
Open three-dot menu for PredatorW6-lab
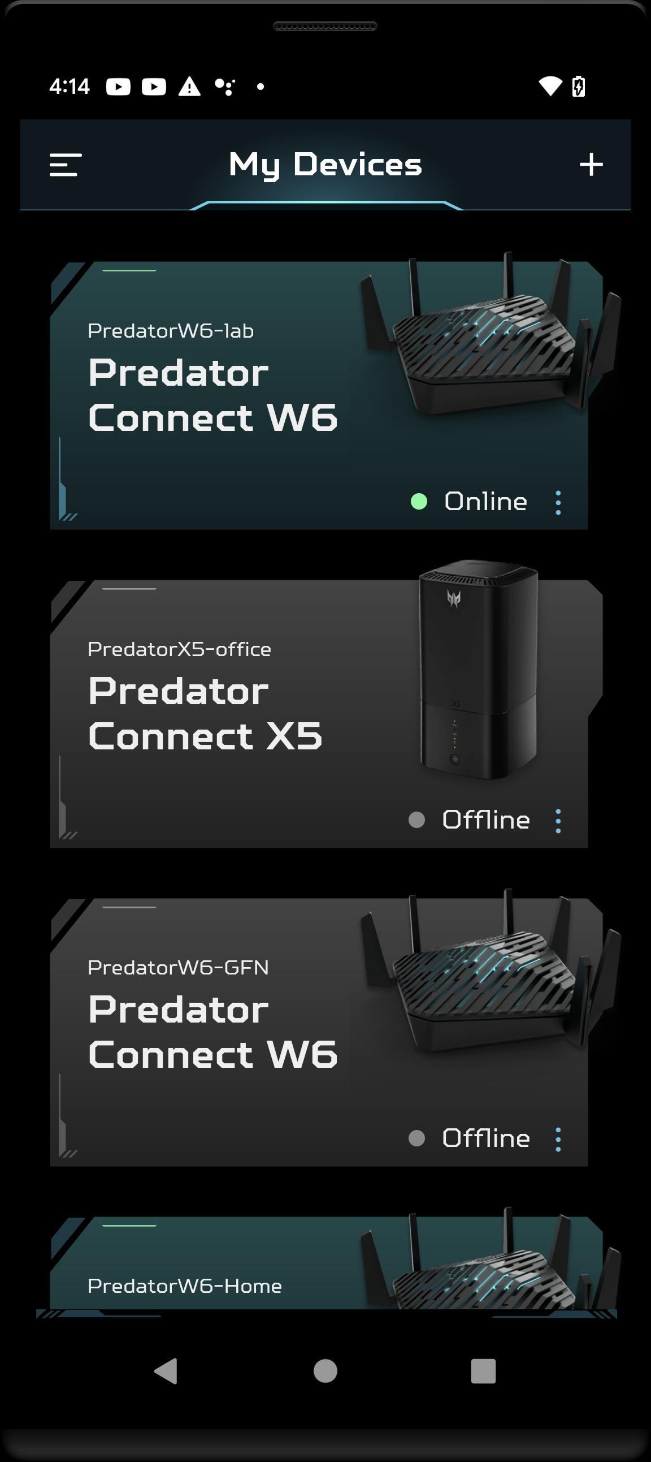pos(558,502)
